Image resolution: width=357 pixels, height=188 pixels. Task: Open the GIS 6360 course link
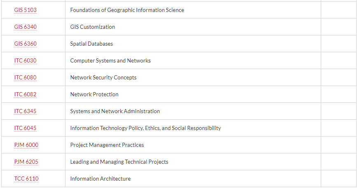click(25, 44)
